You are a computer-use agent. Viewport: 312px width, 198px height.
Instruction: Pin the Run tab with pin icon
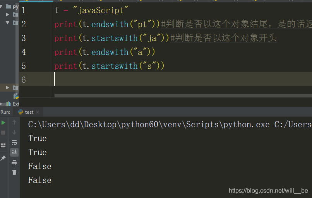click(3, 158)
